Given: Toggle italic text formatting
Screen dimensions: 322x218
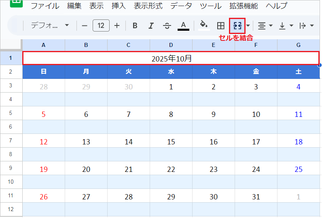Looking at the screenshot, I should pyautogui.click(x=151, y=26).
